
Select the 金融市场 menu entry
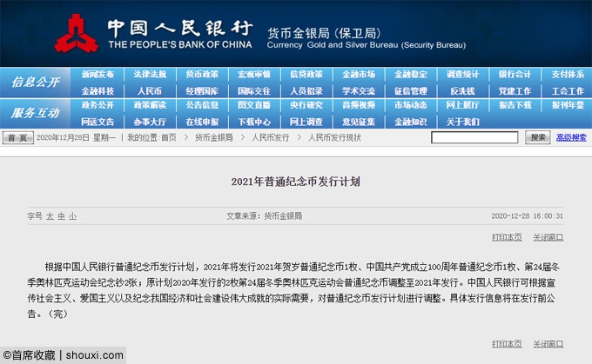[x=359, y=74]
